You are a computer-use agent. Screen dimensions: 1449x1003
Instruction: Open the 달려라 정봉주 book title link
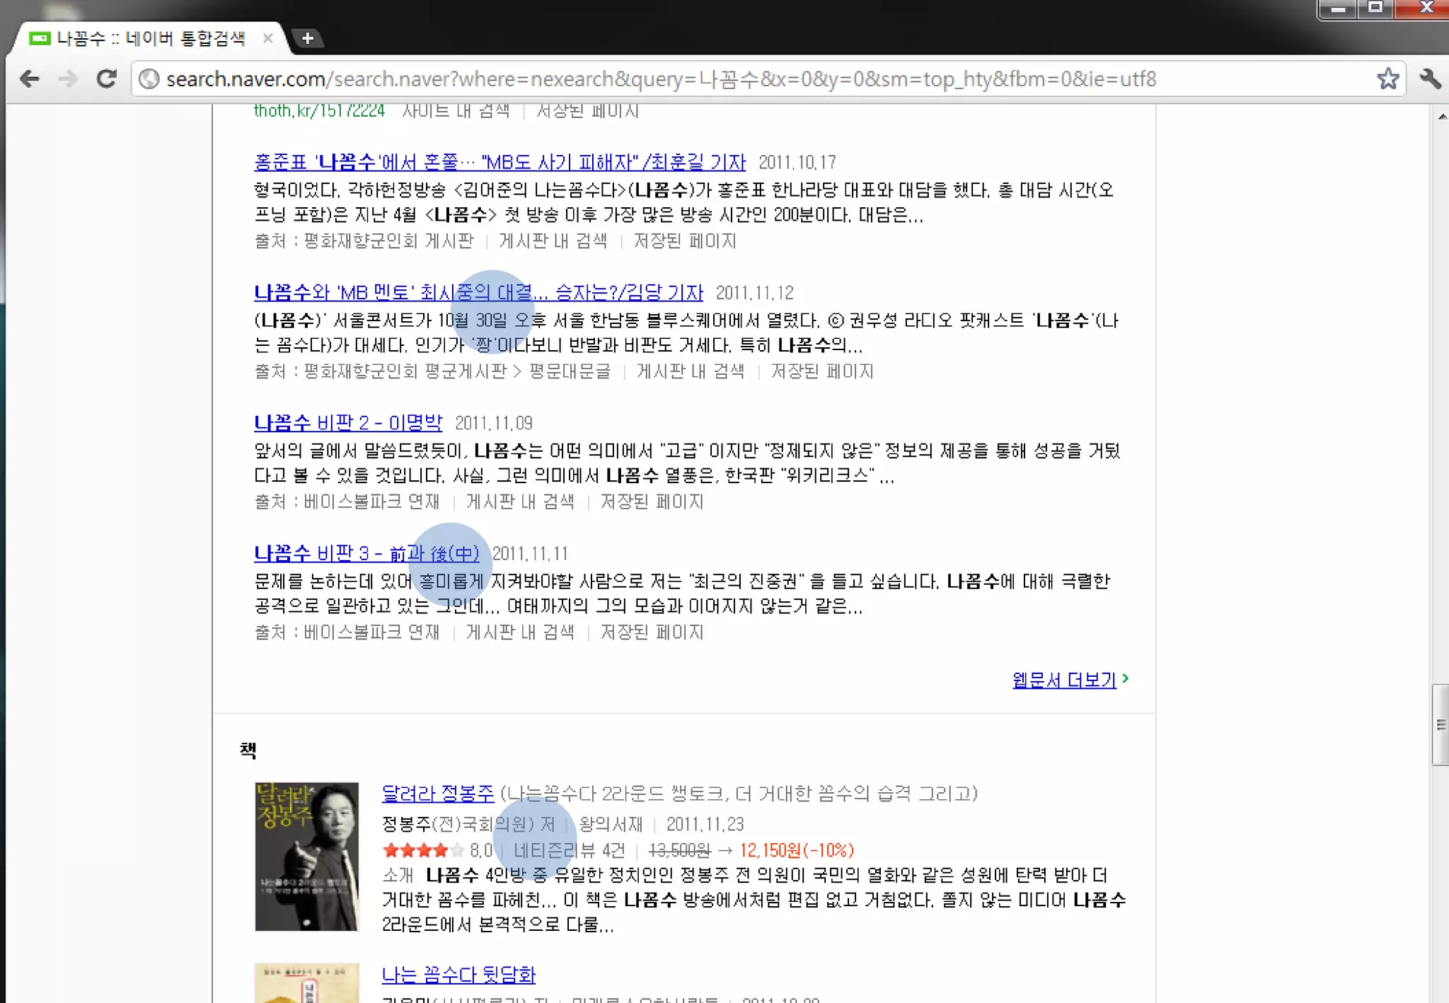point(437,794)
